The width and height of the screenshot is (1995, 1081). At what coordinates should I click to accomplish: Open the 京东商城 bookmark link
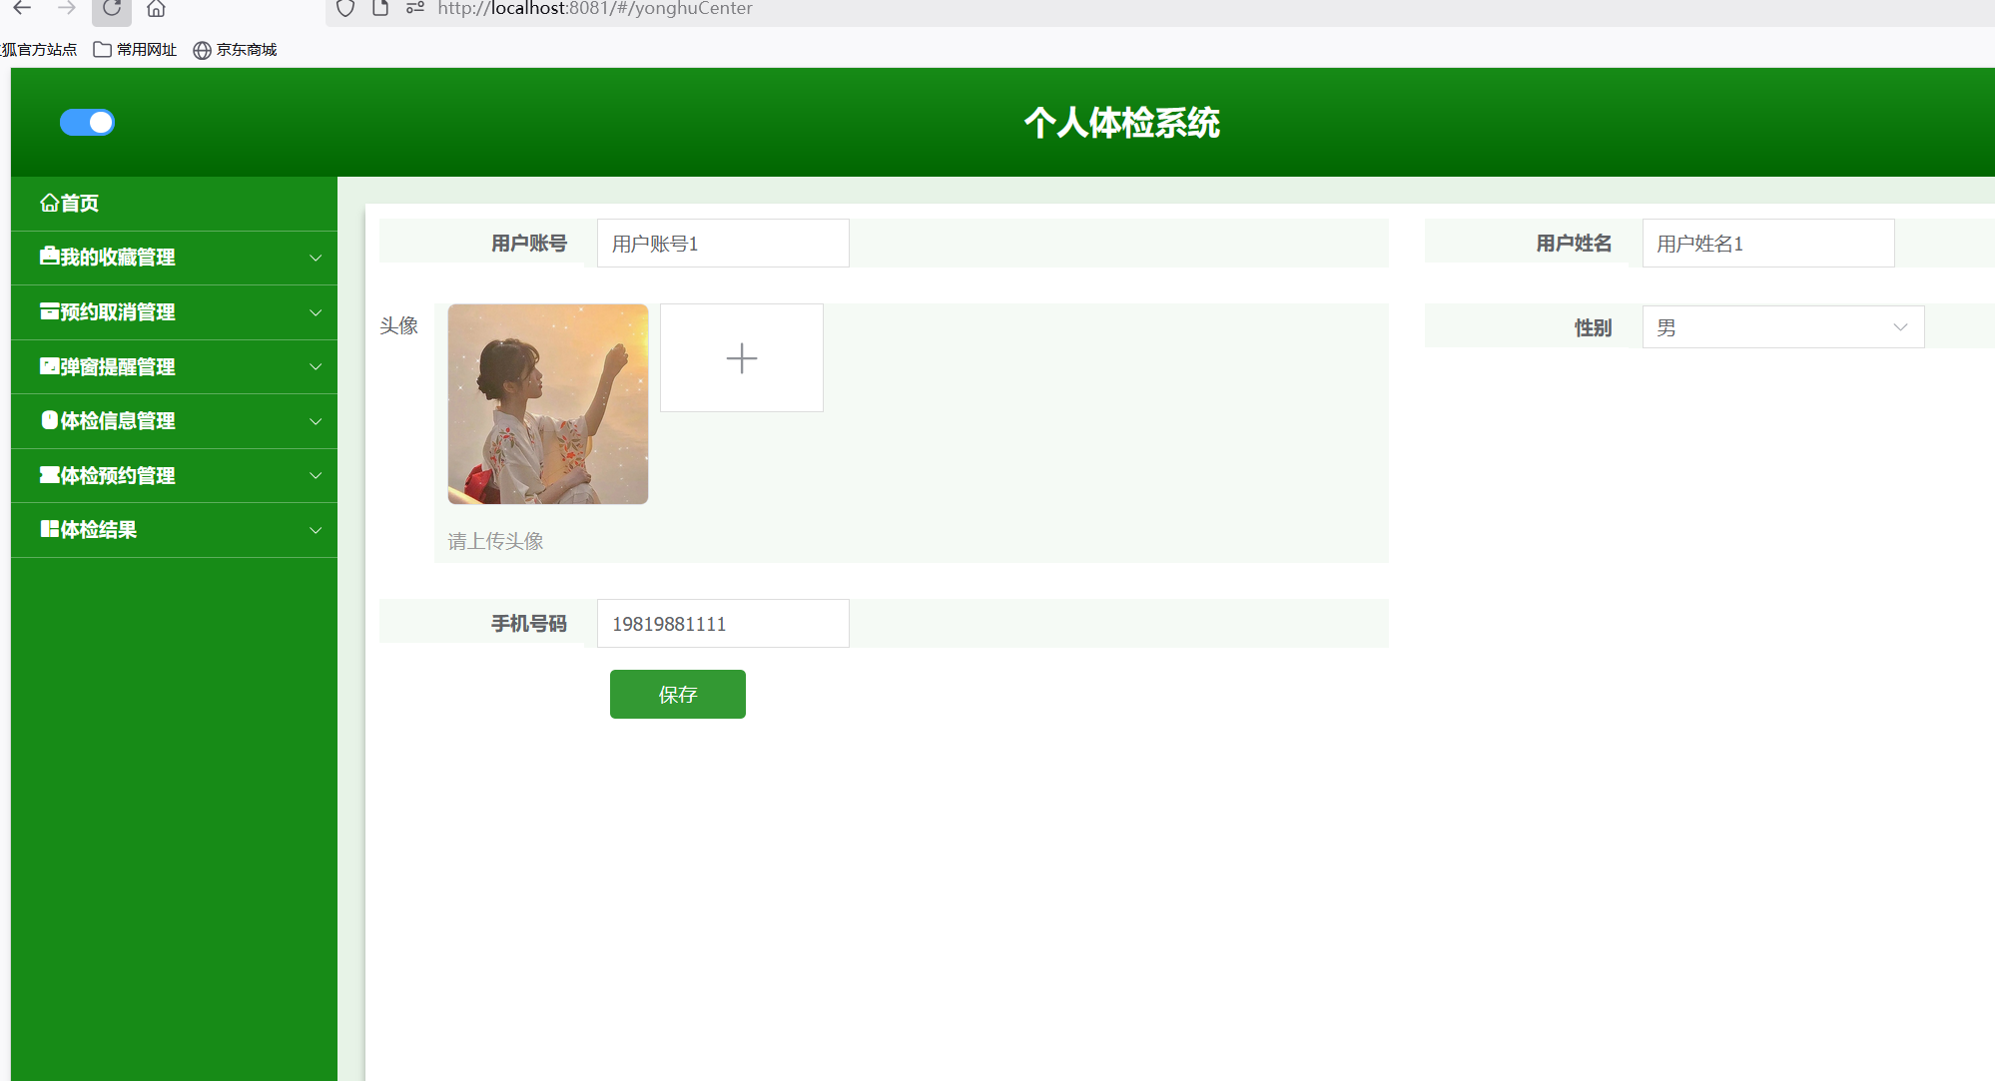[x=246, y=50]
